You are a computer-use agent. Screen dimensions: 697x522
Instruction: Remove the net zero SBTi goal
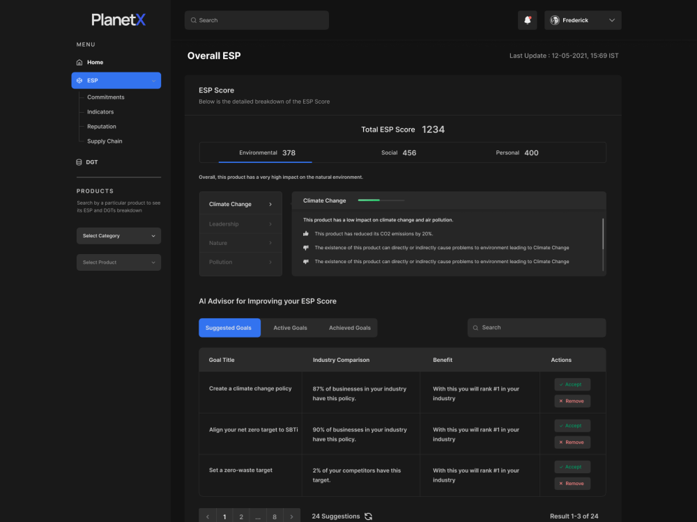pos(572,442)
